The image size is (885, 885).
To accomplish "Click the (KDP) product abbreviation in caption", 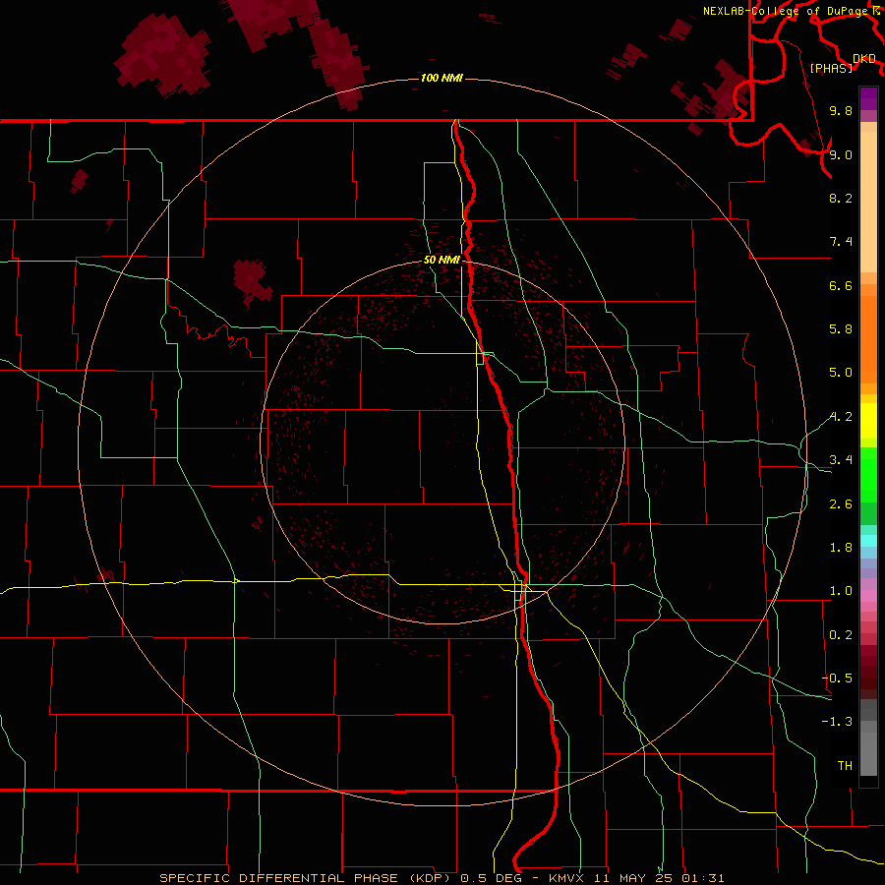I will (x=432, y=878).
